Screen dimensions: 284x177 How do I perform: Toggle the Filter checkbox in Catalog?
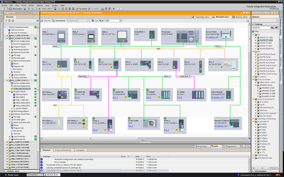coord(253,31)
